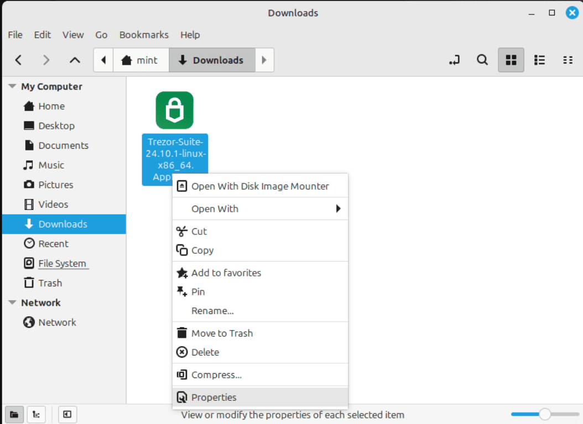Show places in the sidebar
Viewport: 583px width, 424px height.
14,415
